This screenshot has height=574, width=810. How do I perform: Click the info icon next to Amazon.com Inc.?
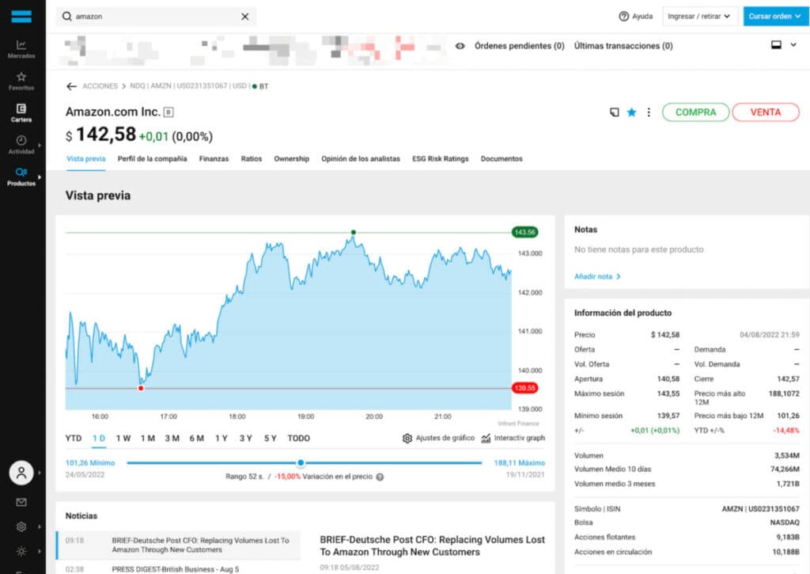[x=168, y=112]
